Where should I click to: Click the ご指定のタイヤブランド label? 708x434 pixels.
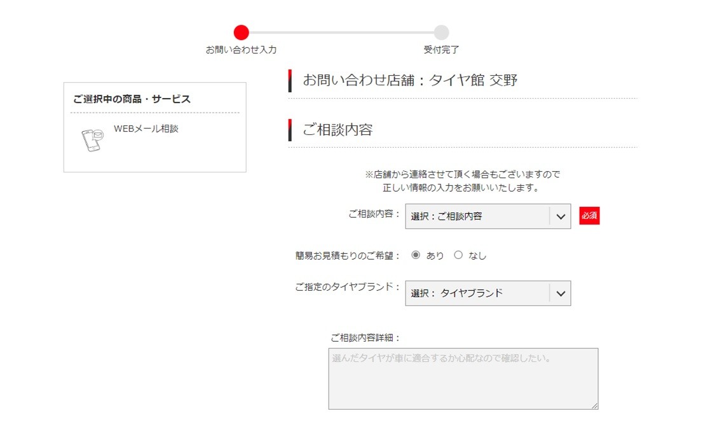[x=348, y=287]
